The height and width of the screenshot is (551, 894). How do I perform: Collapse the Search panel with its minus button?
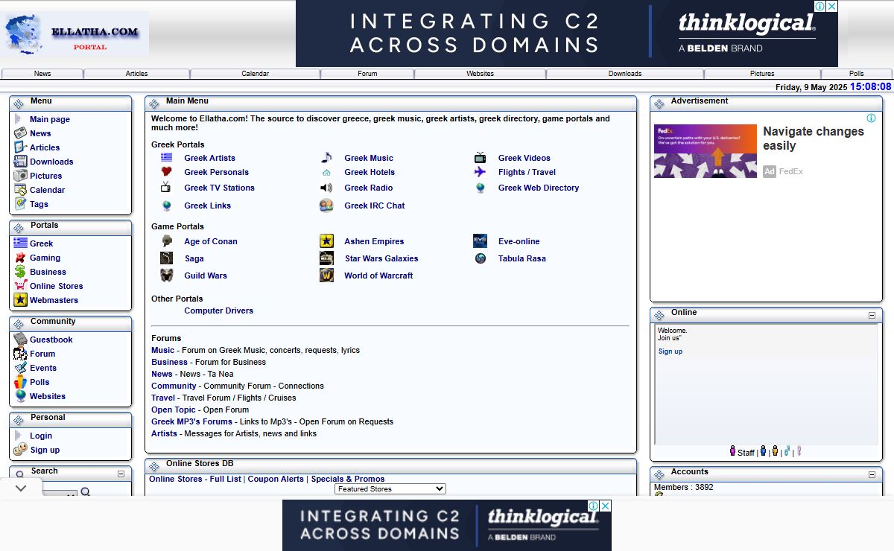click(121, 474)
